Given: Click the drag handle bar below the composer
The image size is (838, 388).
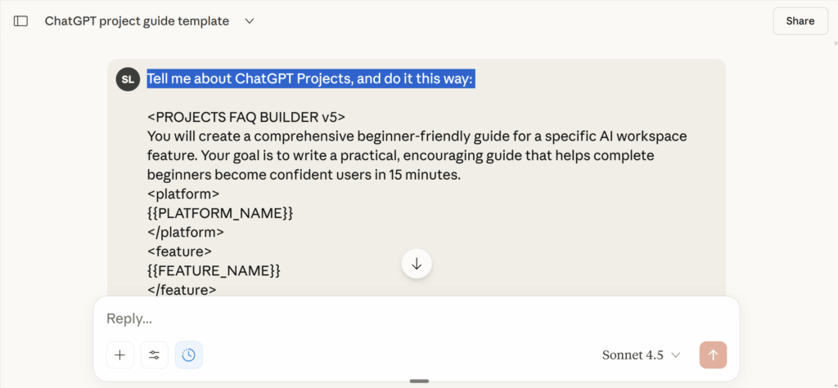Looking at the screenshot, I should click(419, 381).
